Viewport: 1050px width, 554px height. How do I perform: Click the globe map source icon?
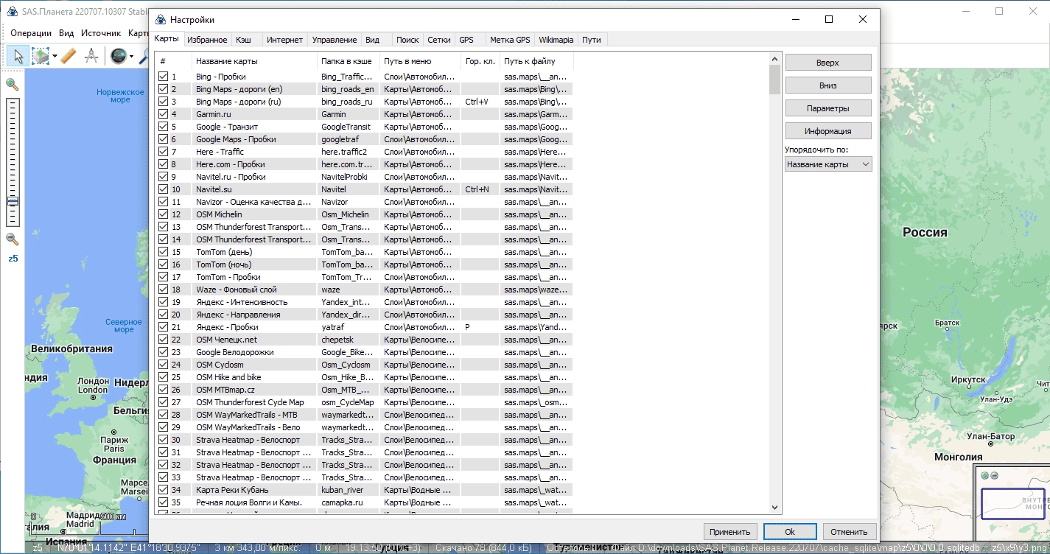click(x=118, y=56)
